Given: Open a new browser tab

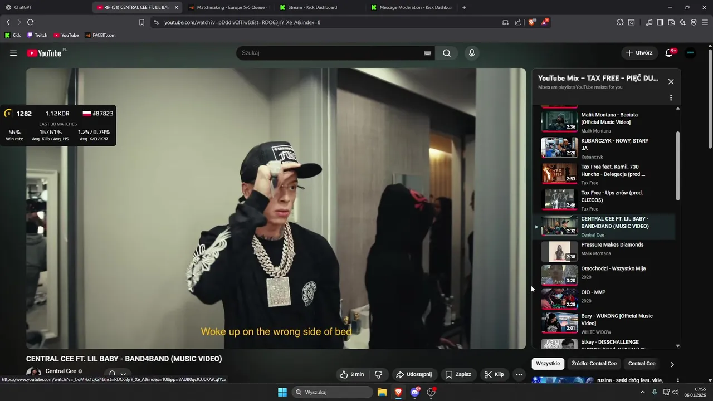Looking at the screenshot, I should point(464,7).
